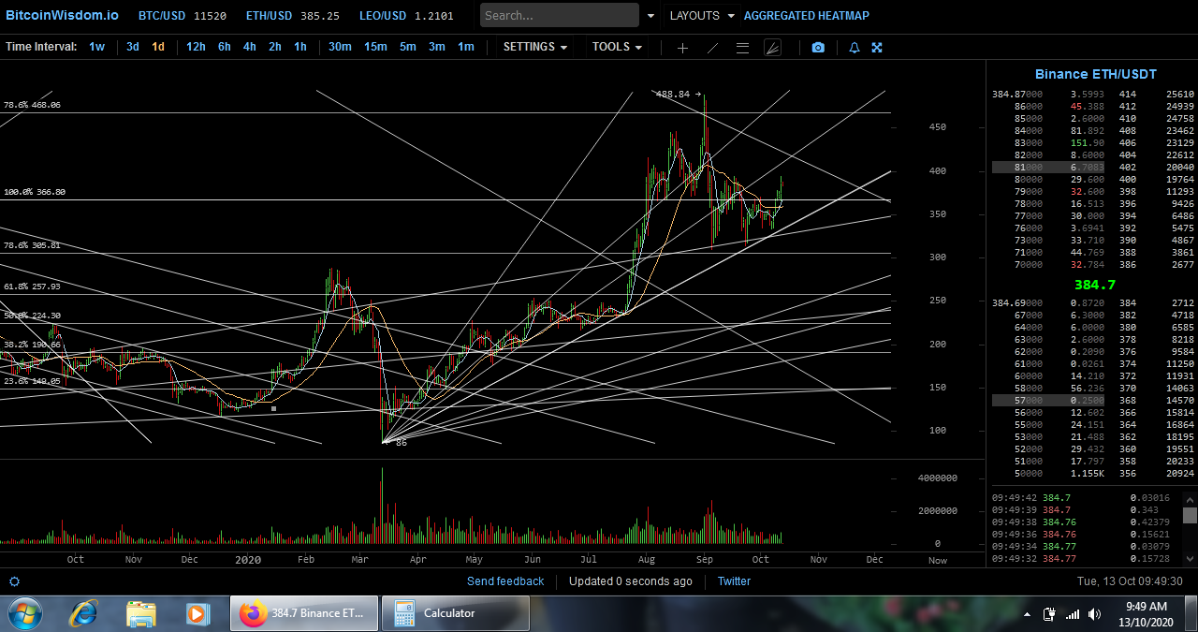Use the trades list scrollbar thumb
Image resolution: width=1198 pixels, height=632 pixels.
tap(1190, 516)
